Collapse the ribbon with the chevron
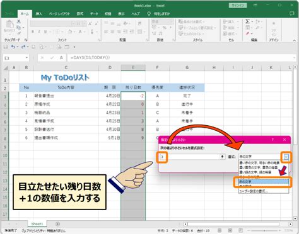 [294, 40]
